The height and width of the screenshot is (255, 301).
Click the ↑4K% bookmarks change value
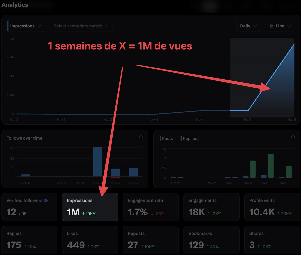213,247
